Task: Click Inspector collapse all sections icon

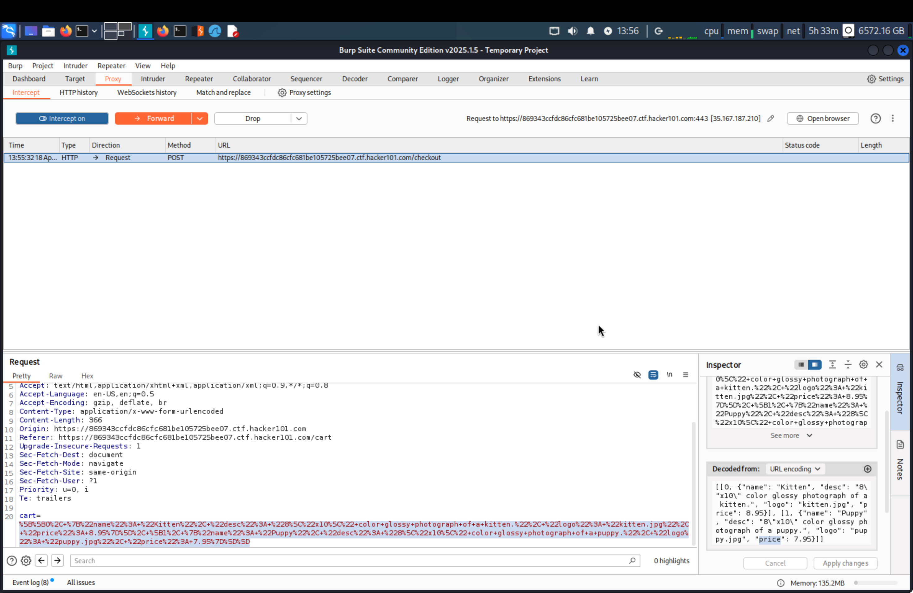Action: [x=848, y=364]
